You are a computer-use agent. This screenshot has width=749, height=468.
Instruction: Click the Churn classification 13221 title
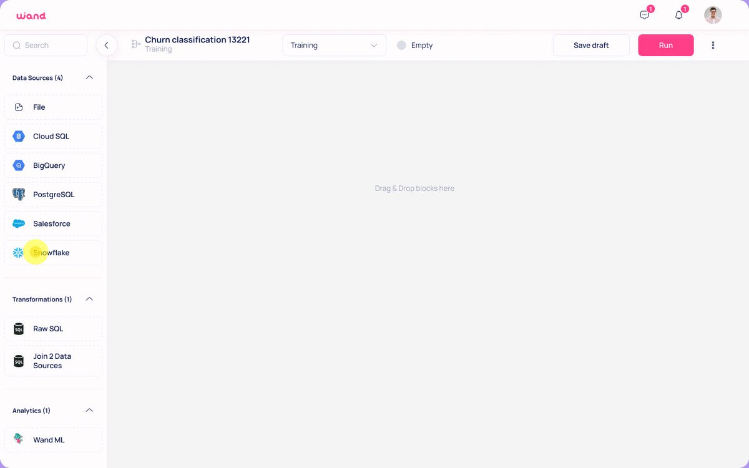[x=197, y=39]
